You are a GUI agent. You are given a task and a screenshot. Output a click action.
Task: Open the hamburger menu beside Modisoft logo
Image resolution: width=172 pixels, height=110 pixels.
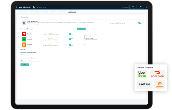click(17, 7)
